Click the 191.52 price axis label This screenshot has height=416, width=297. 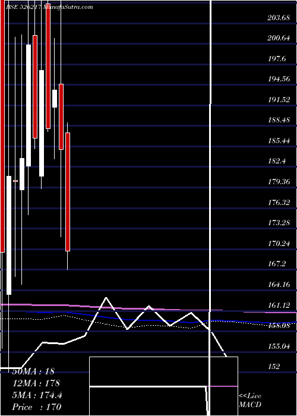pos(278,100)
